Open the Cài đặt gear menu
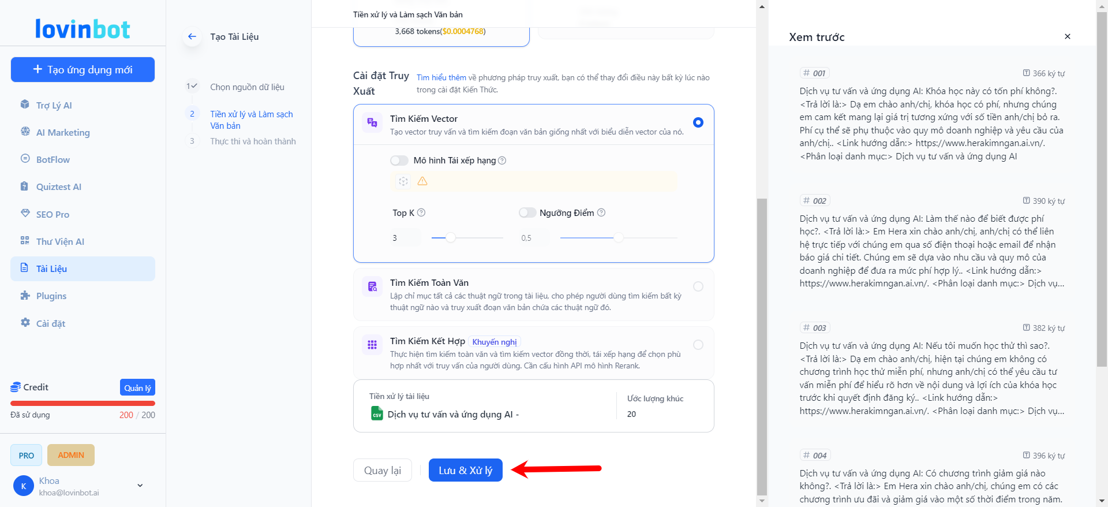Image resolution: width=1108 pixels, height=507 pixels. pos(25,323)
